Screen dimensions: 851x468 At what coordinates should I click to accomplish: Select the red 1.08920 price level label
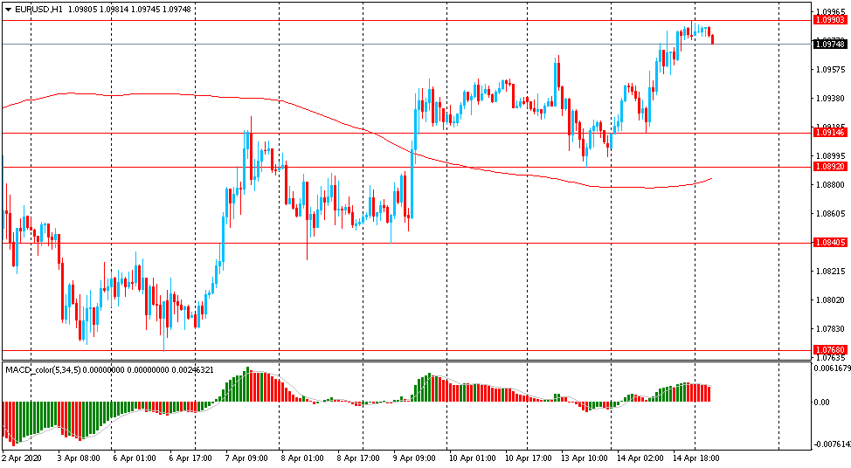tap(830, 167)
